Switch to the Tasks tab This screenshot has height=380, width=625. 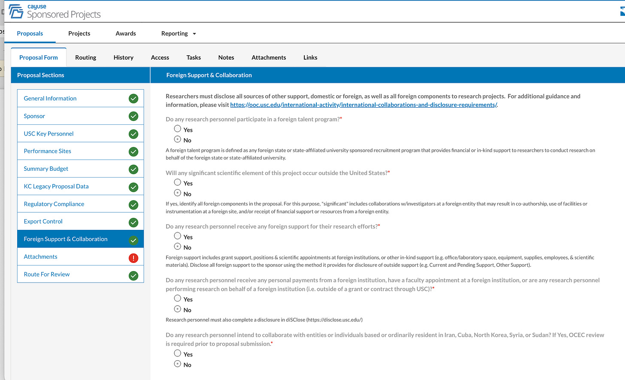[x=194, y=57]
